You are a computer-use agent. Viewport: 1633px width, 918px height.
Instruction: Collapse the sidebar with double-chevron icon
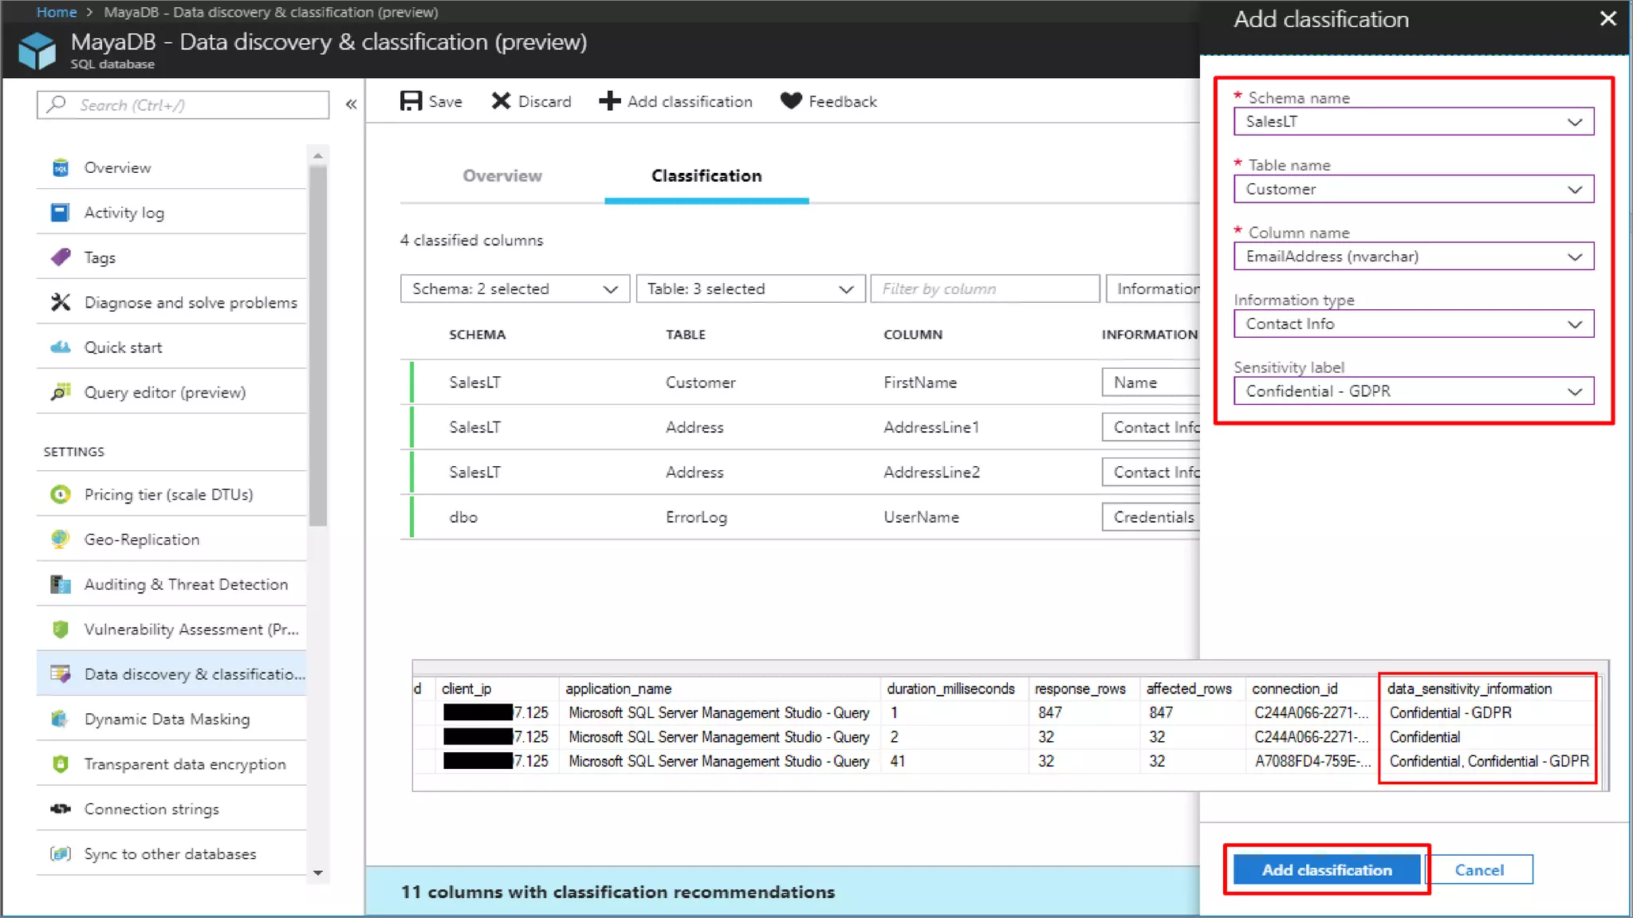click(351, 104)
